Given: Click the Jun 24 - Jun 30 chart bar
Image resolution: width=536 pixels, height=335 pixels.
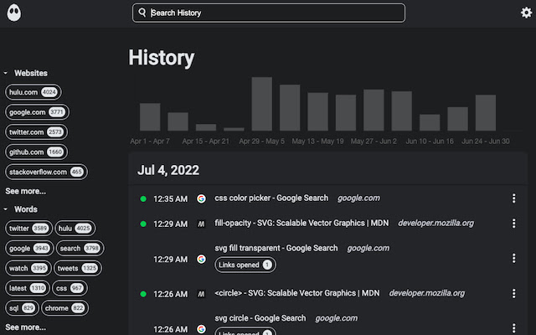Looking at the screenshot, I should pos(486,113).
